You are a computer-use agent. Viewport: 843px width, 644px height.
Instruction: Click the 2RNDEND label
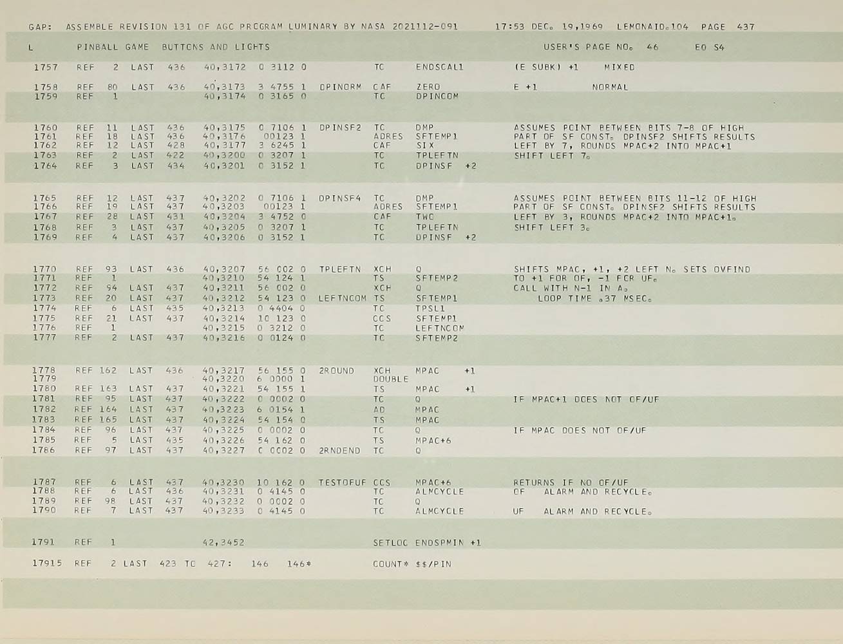click(x=339, y=451)
